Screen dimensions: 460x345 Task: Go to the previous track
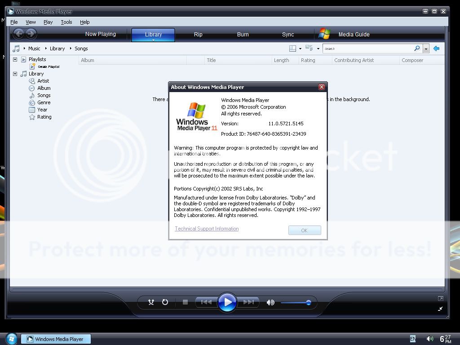(206, 302)
